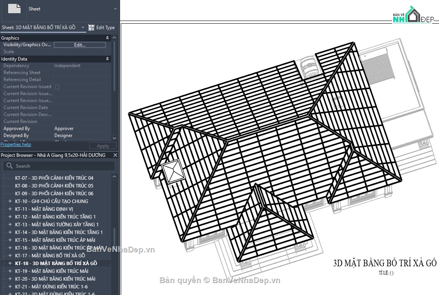
Task: Click the Scale property row
Action: point(56,52)
